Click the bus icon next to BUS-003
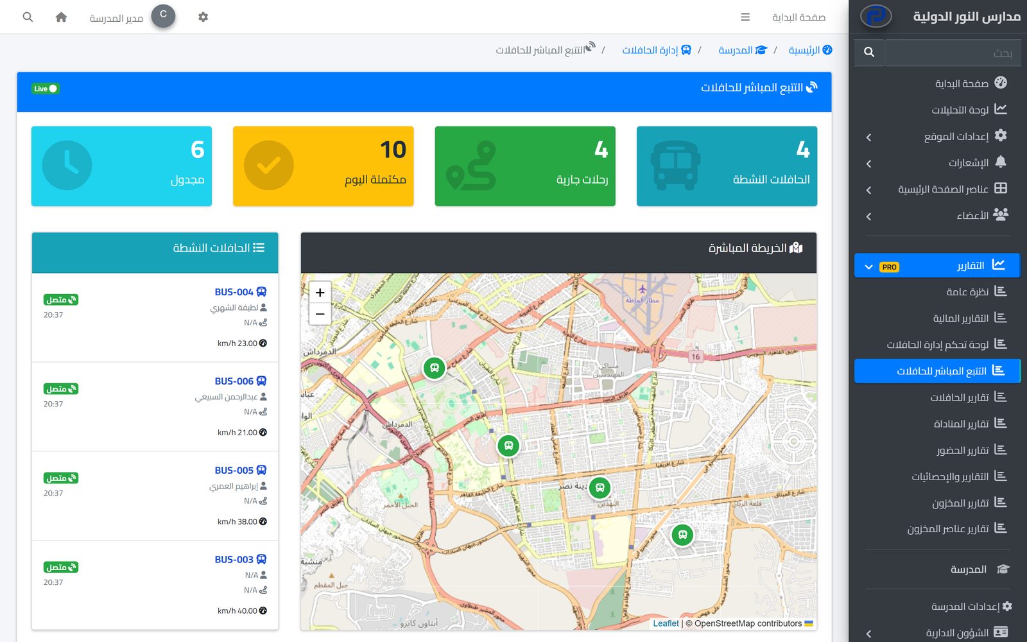 click(x=261, y=560)
